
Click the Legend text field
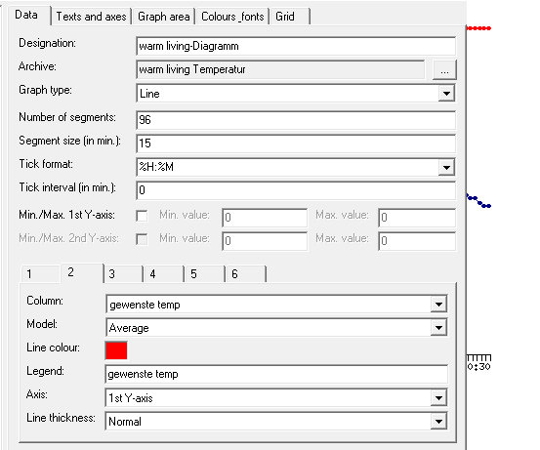tap(276, 374)
